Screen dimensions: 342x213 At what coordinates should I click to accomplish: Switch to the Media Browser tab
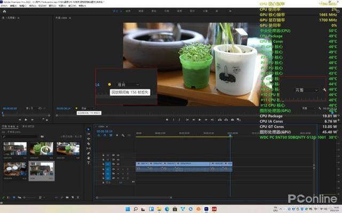pos(28,126)
